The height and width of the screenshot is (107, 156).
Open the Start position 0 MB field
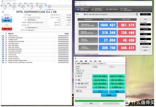[145, 25]
